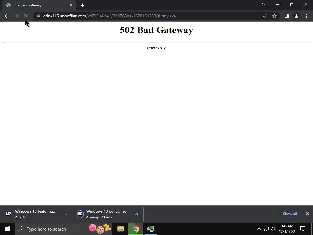
Task: Close the 502 Bad Gateway tab
Action: click(71, 5)
